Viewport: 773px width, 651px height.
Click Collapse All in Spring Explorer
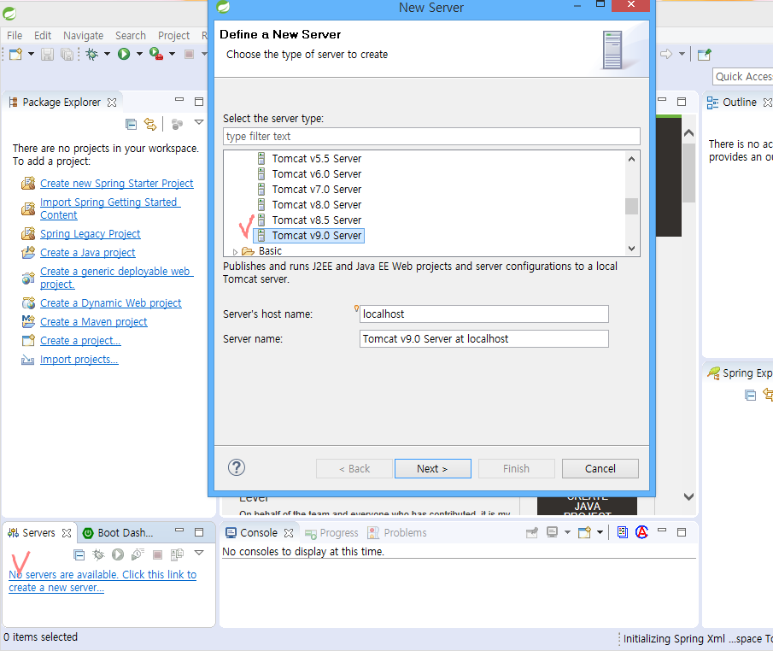pos(750,395)
